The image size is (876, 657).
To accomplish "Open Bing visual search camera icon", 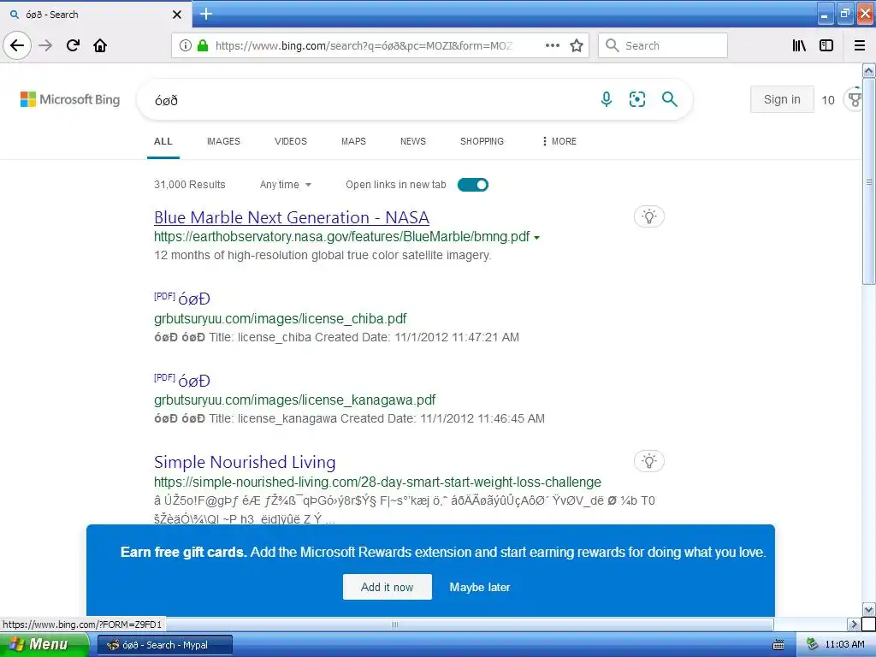I will tap(636, 99).
